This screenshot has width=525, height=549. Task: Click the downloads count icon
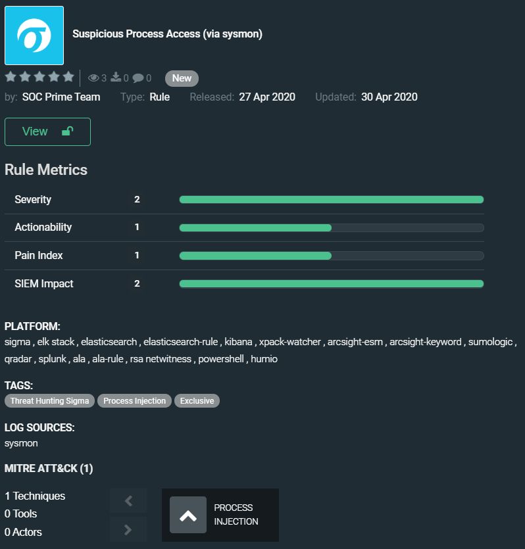[116, 78]
